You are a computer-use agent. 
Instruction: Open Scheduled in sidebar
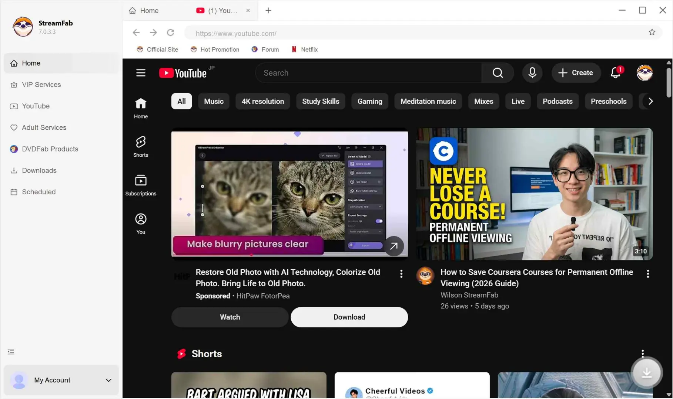[x=61, y=192]
